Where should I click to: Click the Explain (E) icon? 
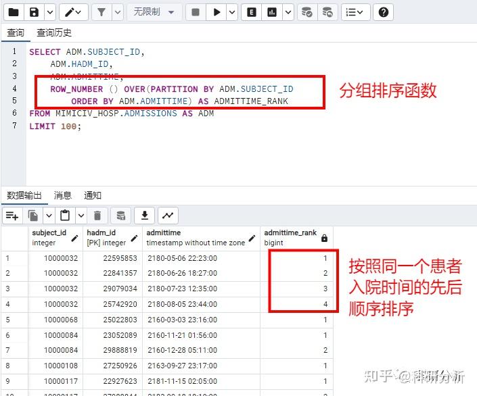point(251,12)
